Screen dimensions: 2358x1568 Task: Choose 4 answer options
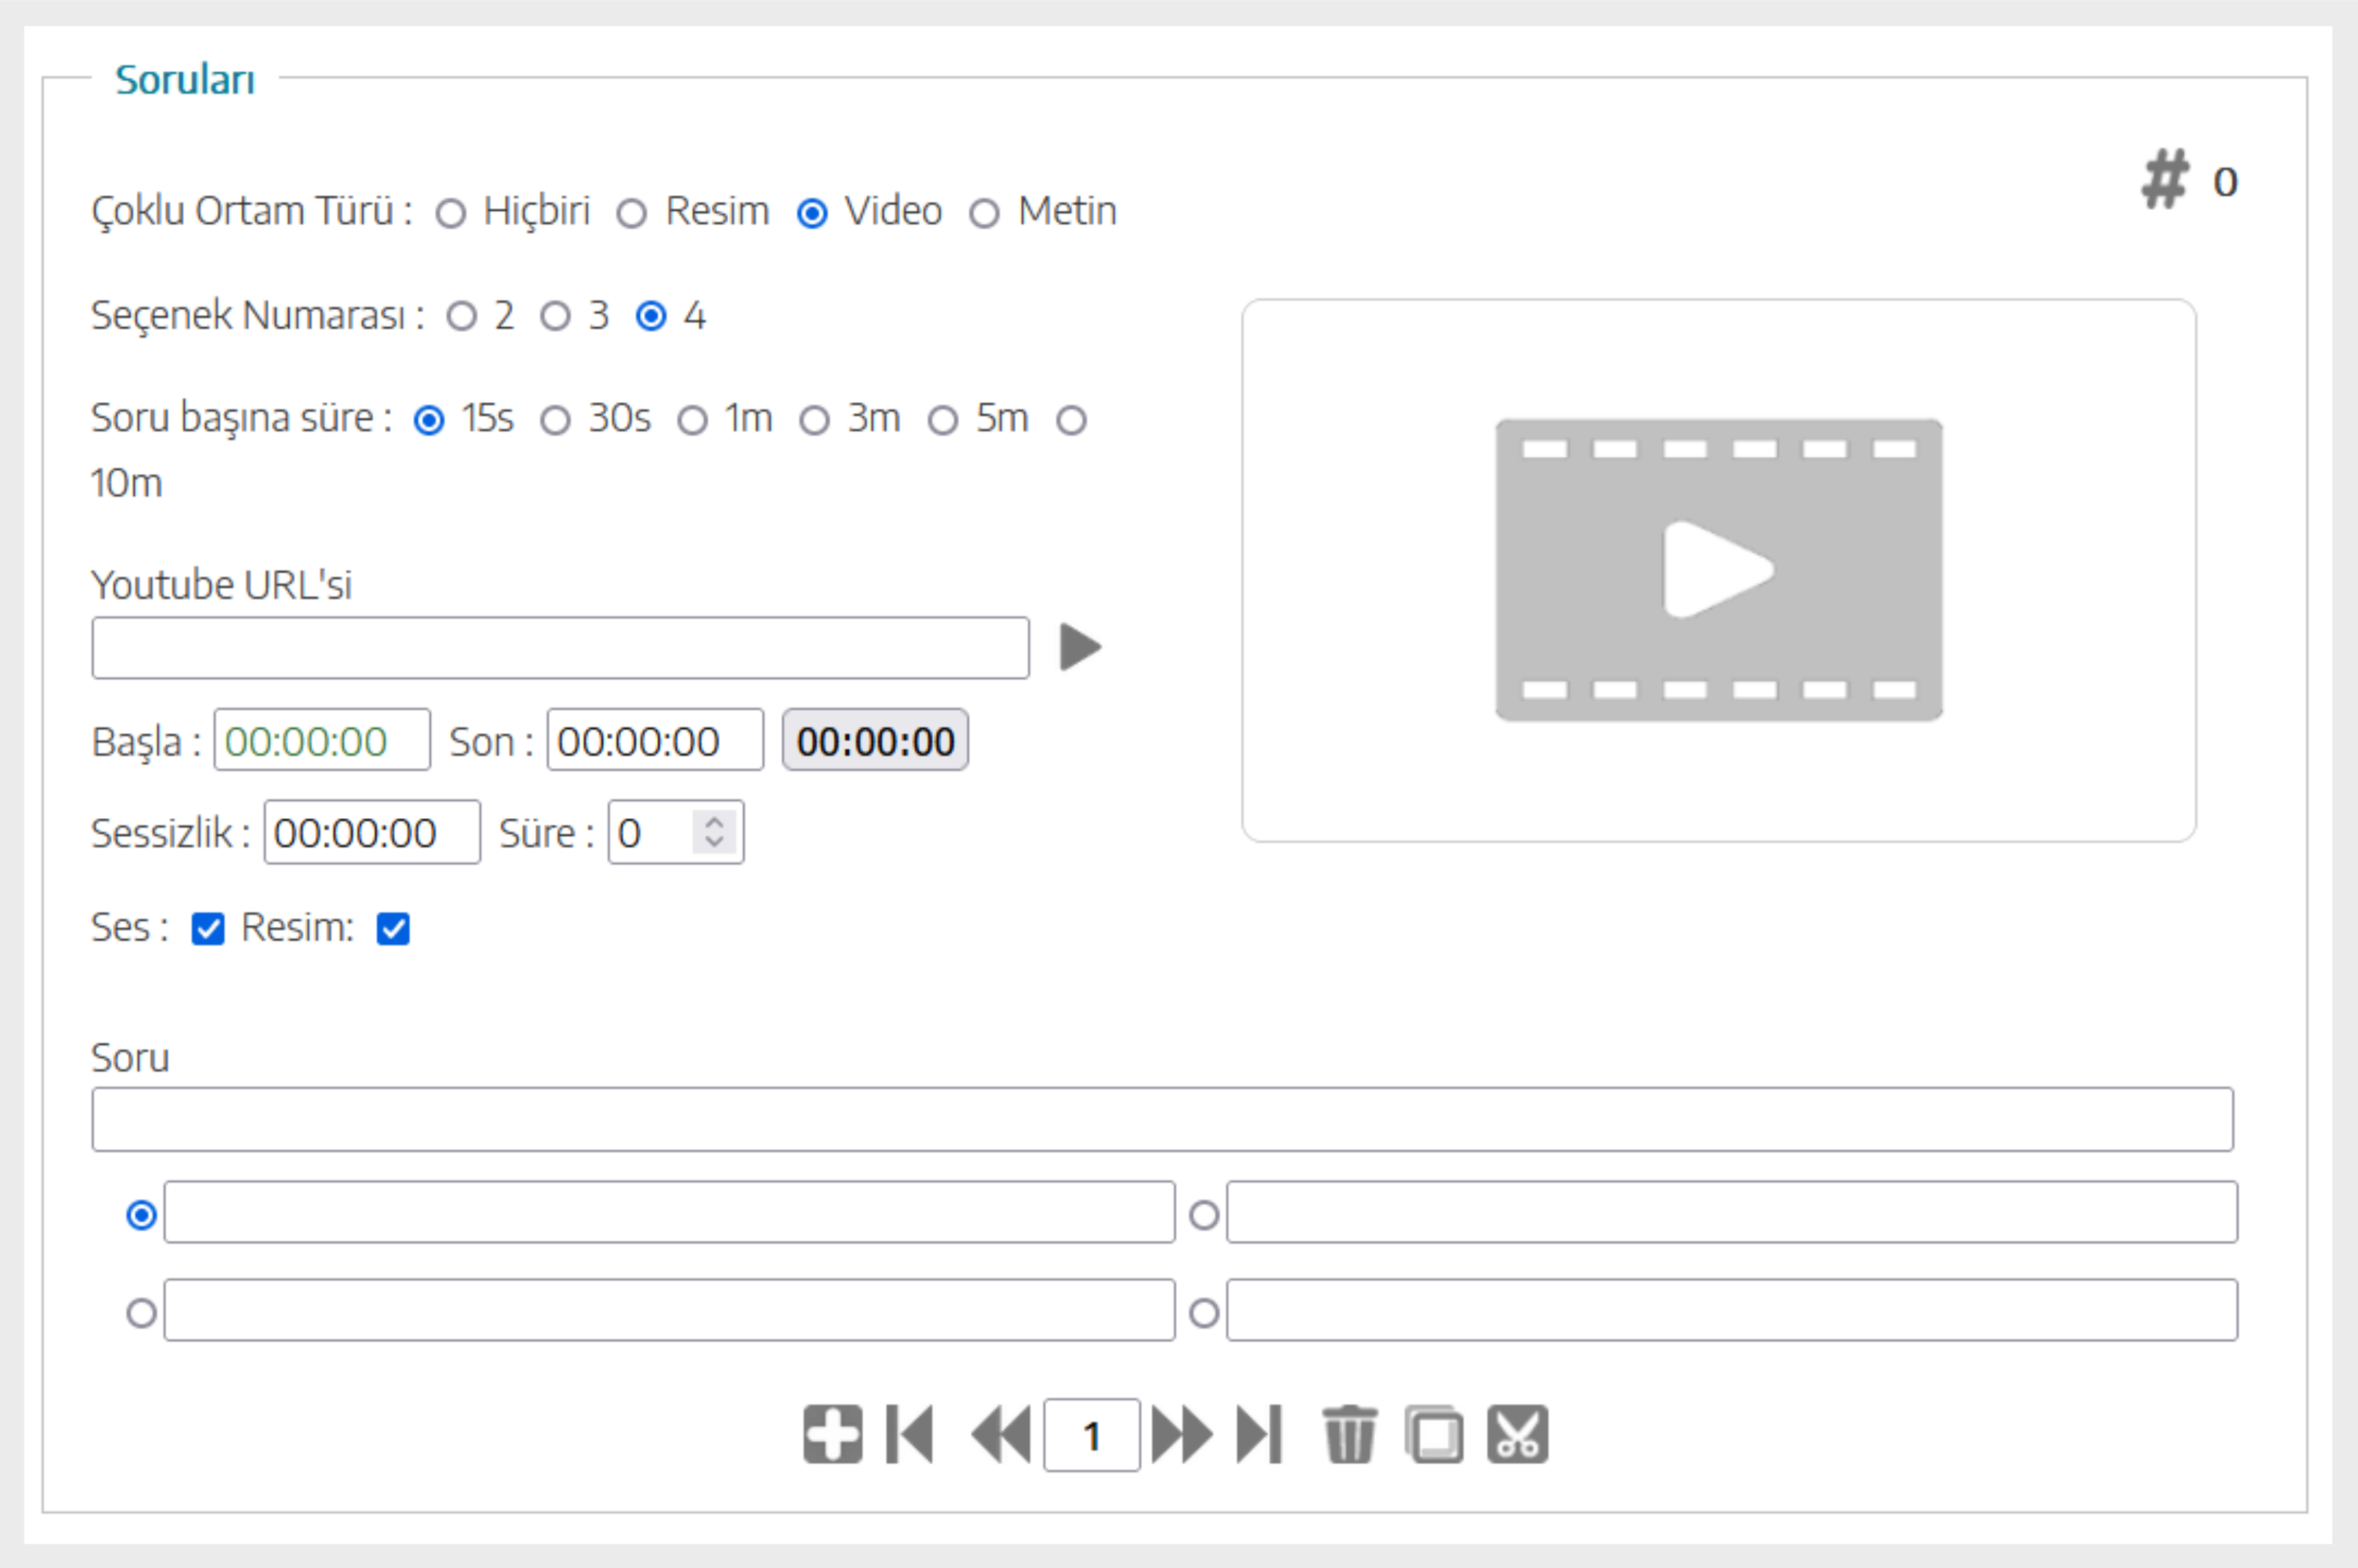651,317
